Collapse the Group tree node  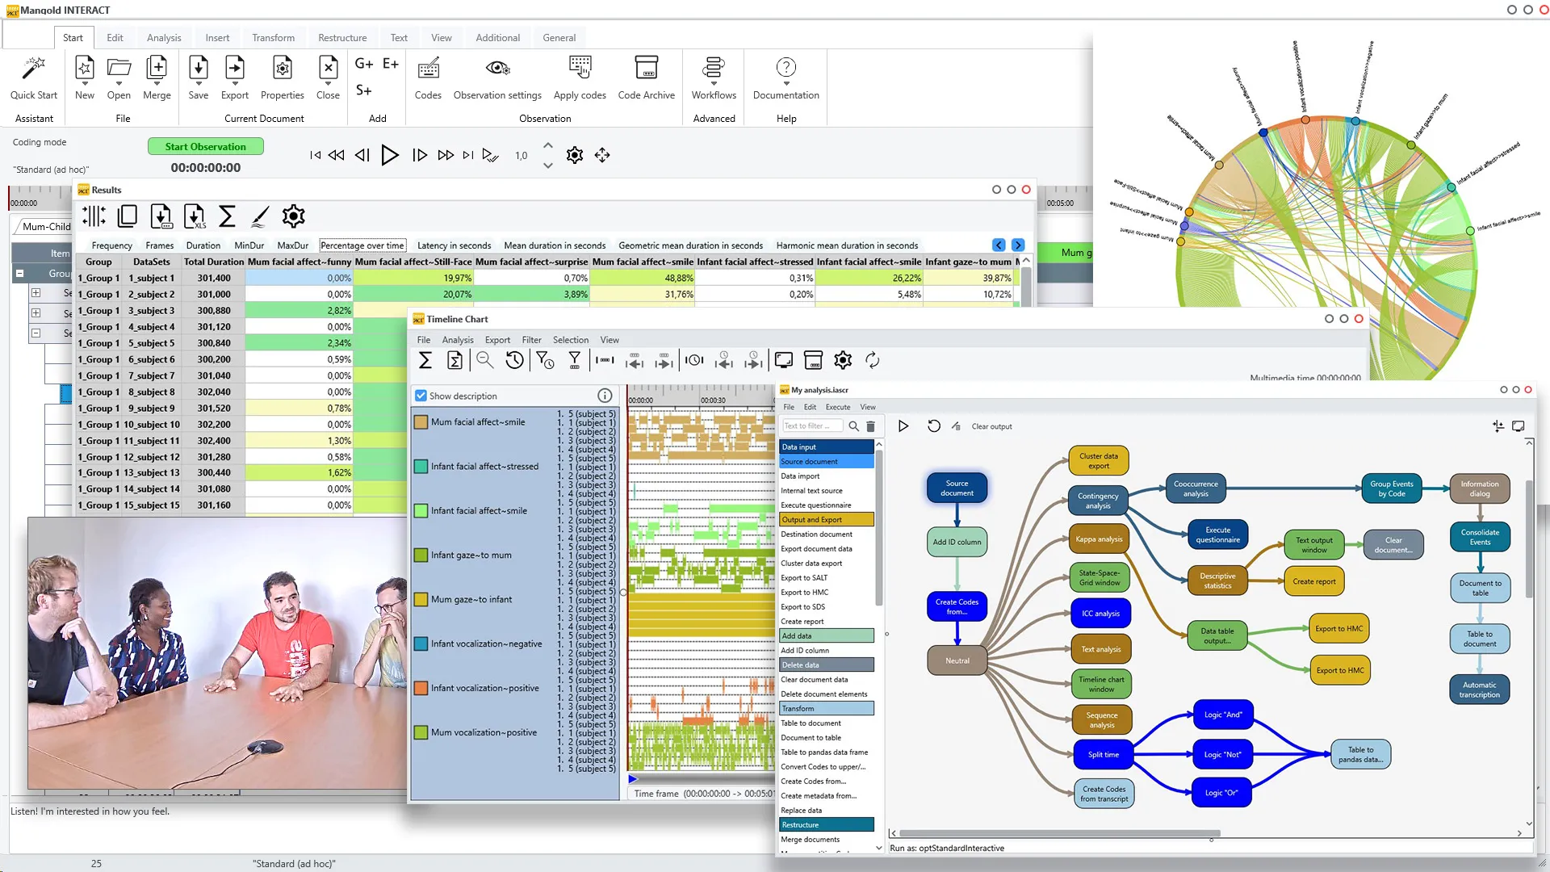coord(19,274)
